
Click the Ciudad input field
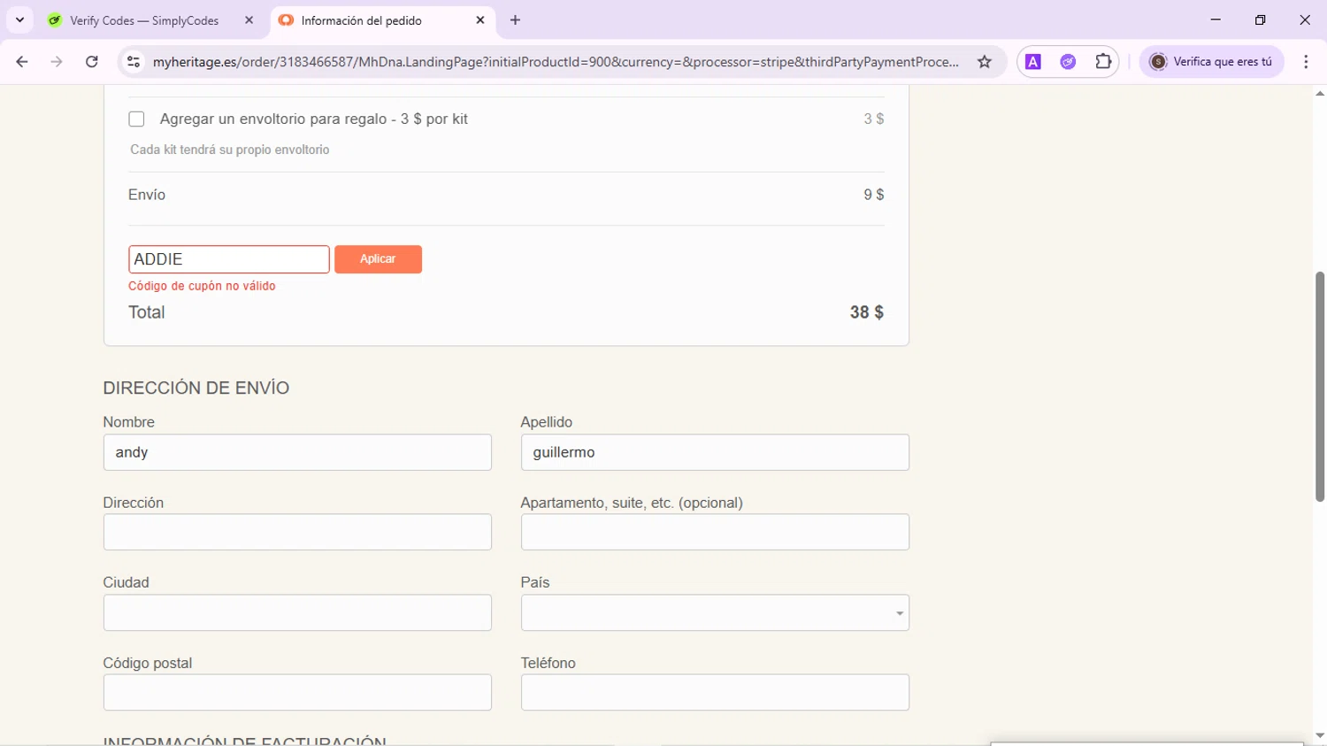[x=297, y=612]
